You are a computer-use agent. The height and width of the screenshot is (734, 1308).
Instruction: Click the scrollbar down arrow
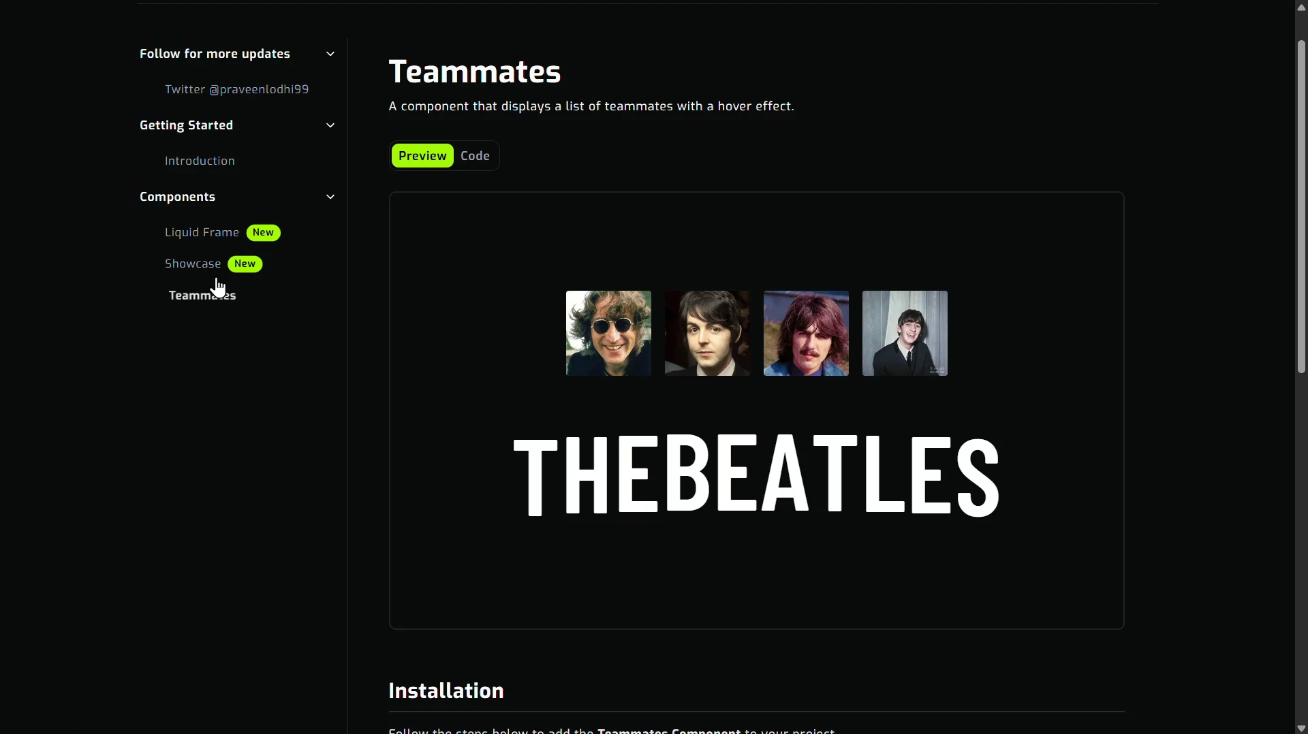tap(1301, 728)
